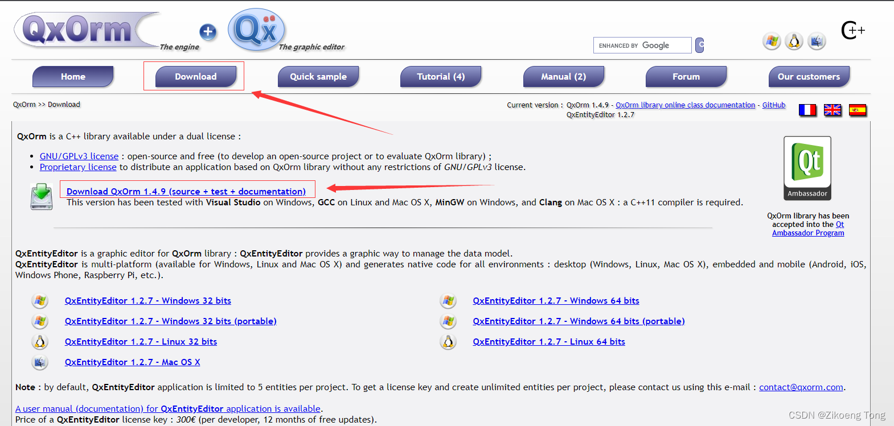Click the C++ logo in header
This screenshot has height=426, width=894.
[x=852, y=30]
